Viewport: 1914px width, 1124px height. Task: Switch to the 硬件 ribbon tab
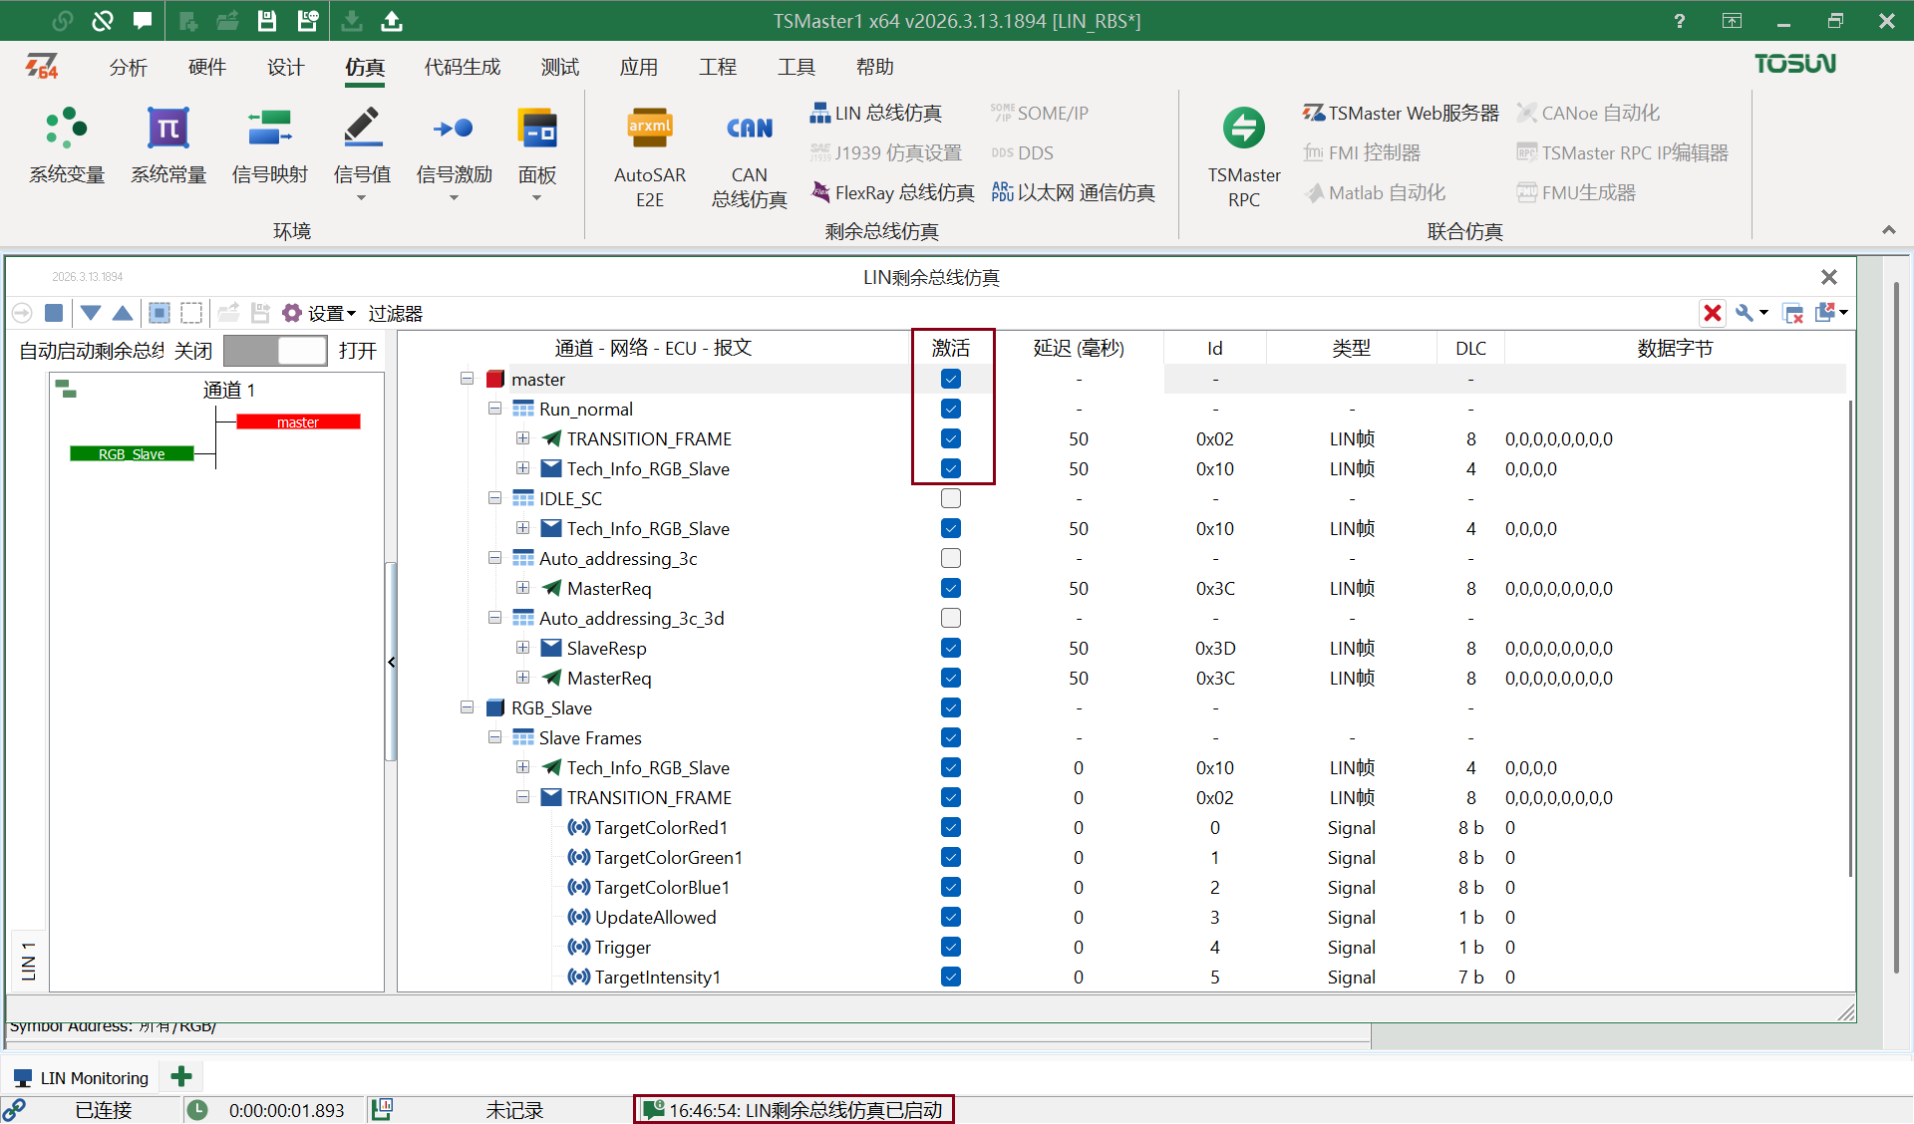pos(206,67)
